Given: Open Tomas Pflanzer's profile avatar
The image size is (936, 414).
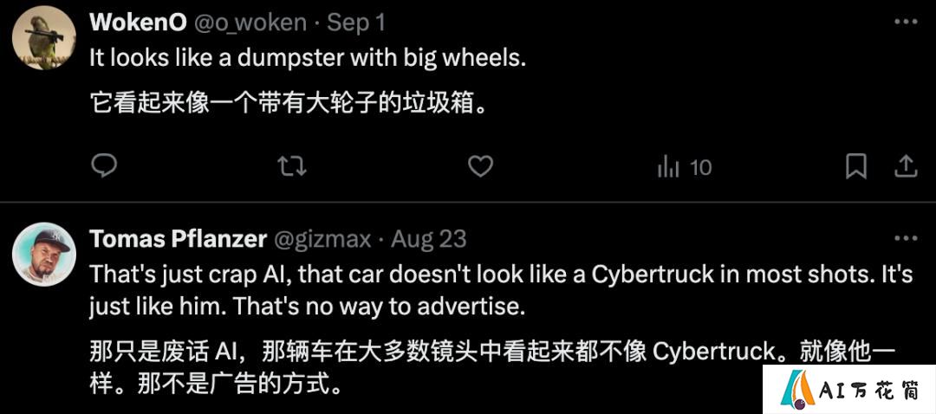Looking at the screenshot, I should 44,254.
